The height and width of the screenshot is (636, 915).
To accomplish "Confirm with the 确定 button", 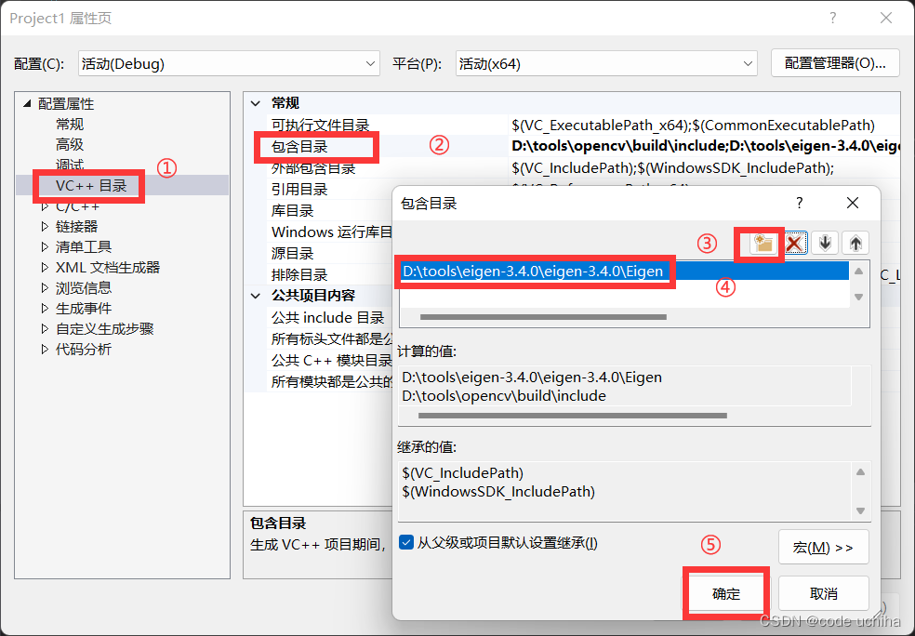I will (x=725, y=592).
